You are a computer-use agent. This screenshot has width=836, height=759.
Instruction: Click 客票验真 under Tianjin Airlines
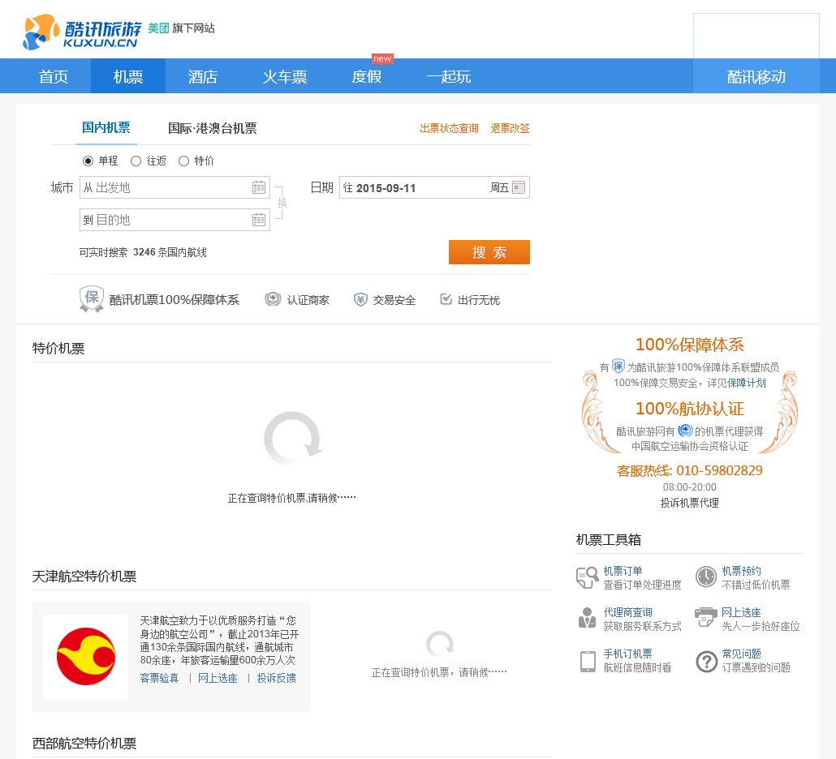[x=159, y=678]
